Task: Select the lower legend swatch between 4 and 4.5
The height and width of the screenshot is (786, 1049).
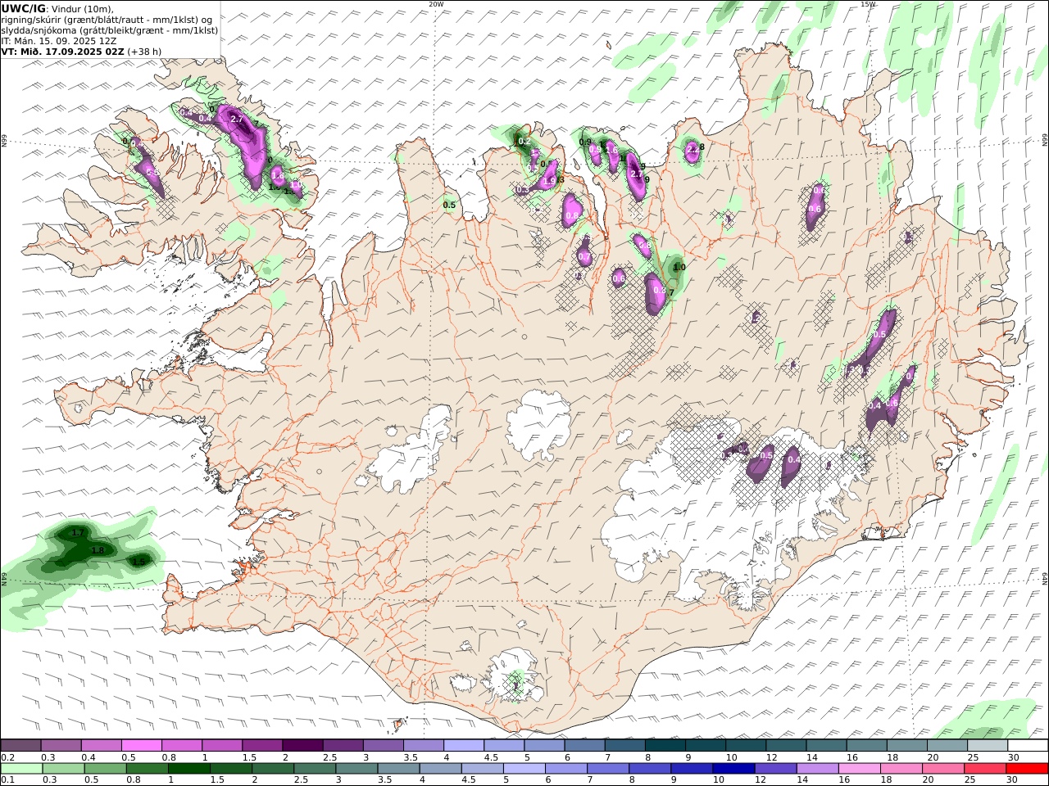Action: [442, 769]
